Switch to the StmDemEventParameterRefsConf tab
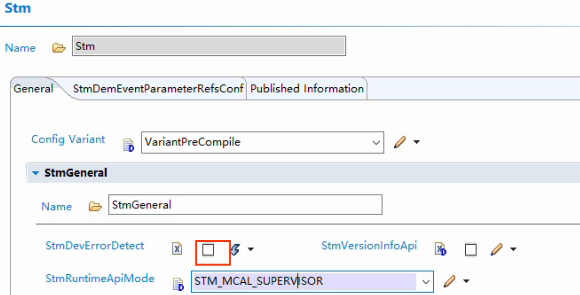This screenshot has width=580, height=295. click(x=158, y=88)
